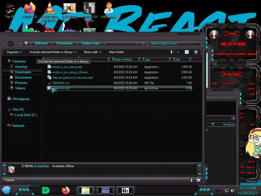Screen dimensions: 261x196
Task: Open 7-Zip from the taskbar
Action: 125,190
